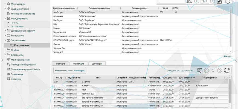The image size is (238, 109).
Task: Open Мои обсуждения in the sidebar
Action: click(x=20, y=60)
